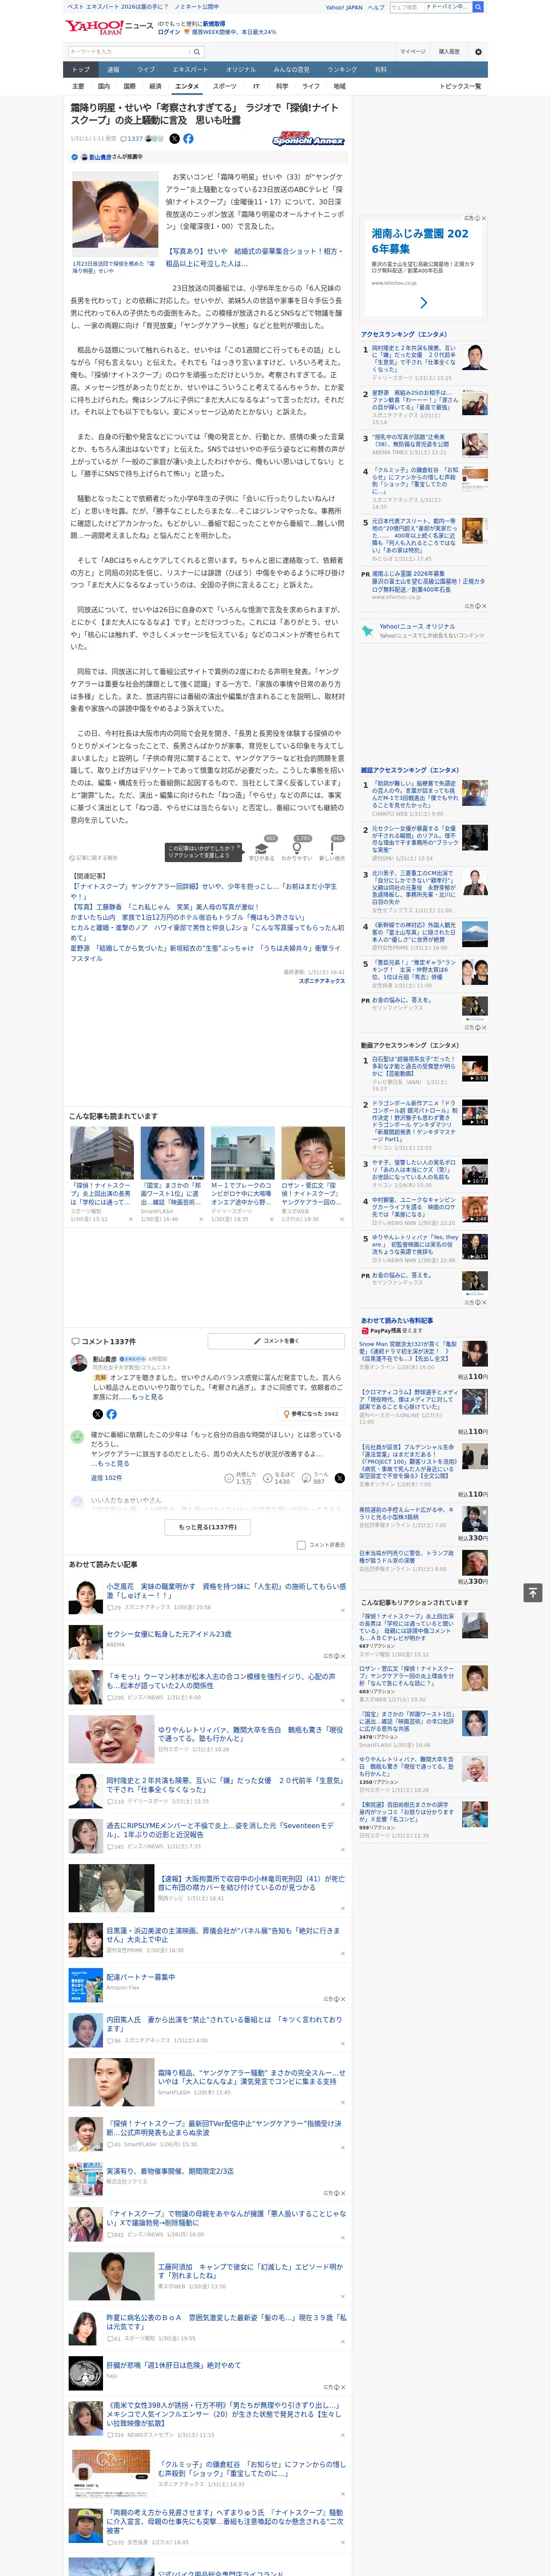This screenshot has height=2576, width=551.
Task: Open the スポーツ category tab
Action: (225, 86)
